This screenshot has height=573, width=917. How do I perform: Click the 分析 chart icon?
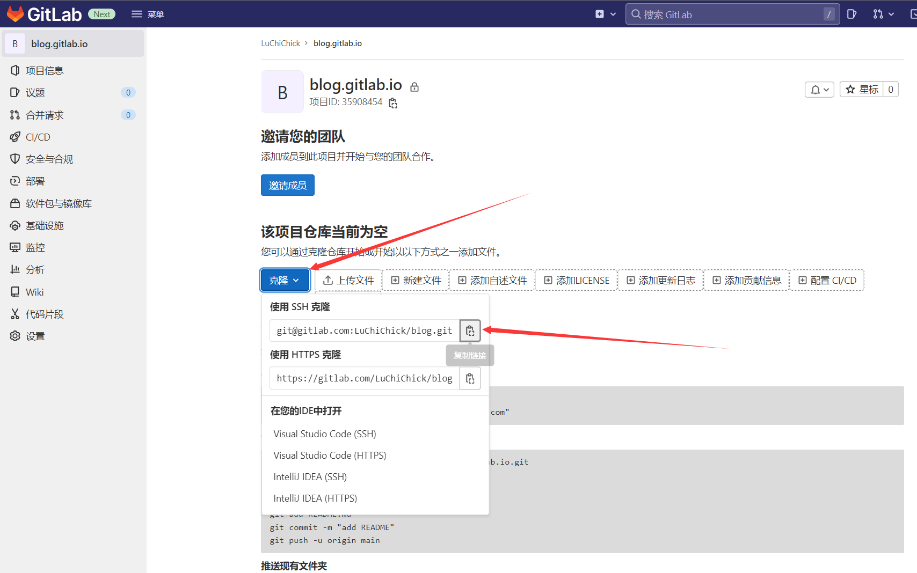[15, 269]
